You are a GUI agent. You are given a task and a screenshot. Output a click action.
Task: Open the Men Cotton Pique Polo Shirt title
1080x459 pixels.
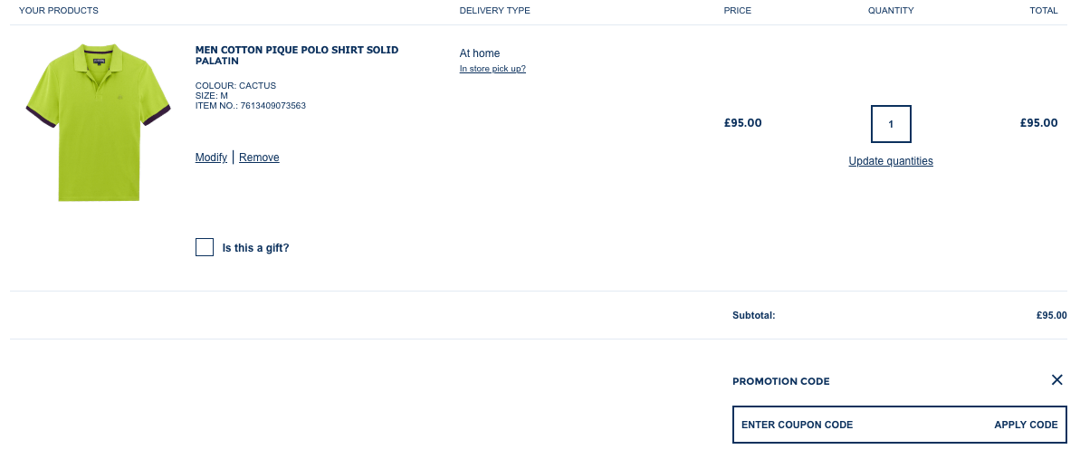click(x=297, y=55)
